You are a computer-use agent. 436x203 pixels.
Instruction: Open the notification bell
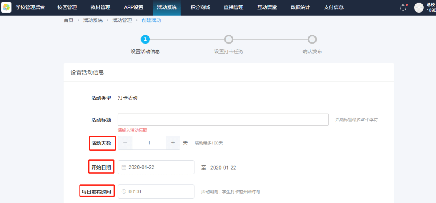coord(403,8)
